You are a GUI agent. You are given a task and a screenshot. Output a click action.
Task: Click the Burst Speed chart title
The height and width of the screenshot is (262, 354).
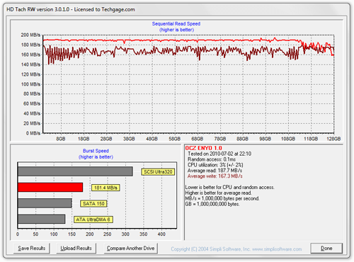(96, 151)
